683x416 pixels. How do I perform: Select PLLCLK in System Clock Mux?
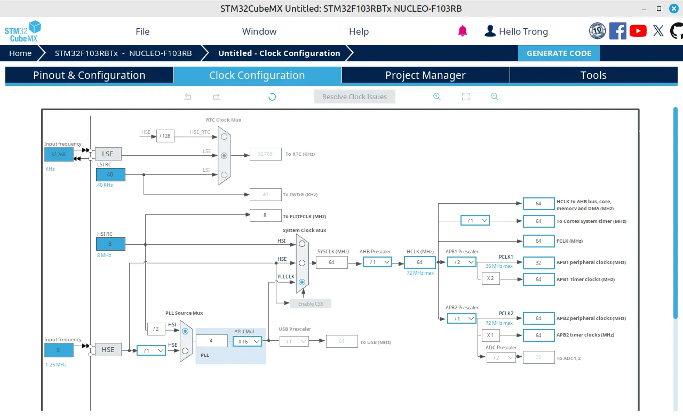(x=302, y=282)
